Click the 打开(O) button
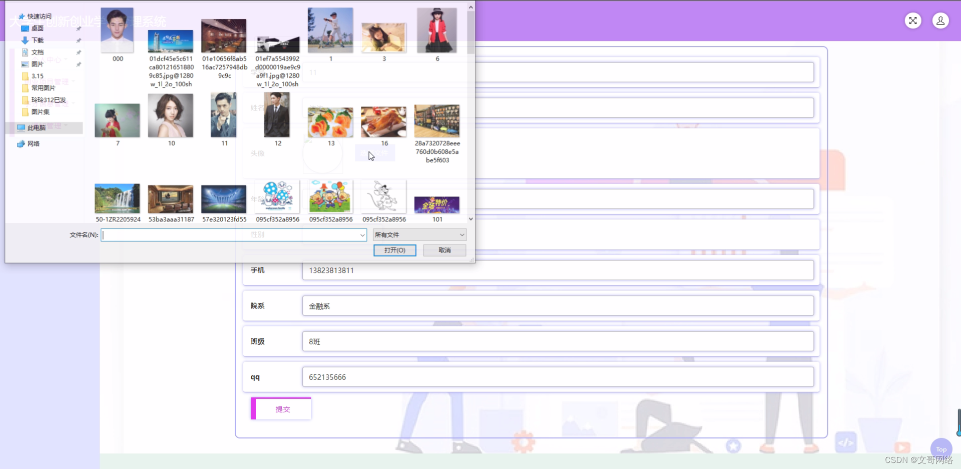This screenshot has width=961, height=469. pyautogui.click(x=394, y=250)
